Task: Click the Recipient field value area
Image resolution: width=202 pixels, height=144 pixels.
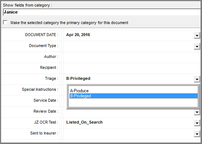Action: pyautogui.click(x=132, y=69)
